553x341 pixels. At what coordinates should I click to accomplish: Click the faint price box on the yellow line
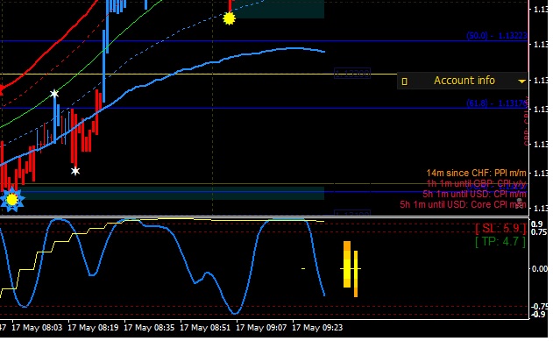pos(352,74)
